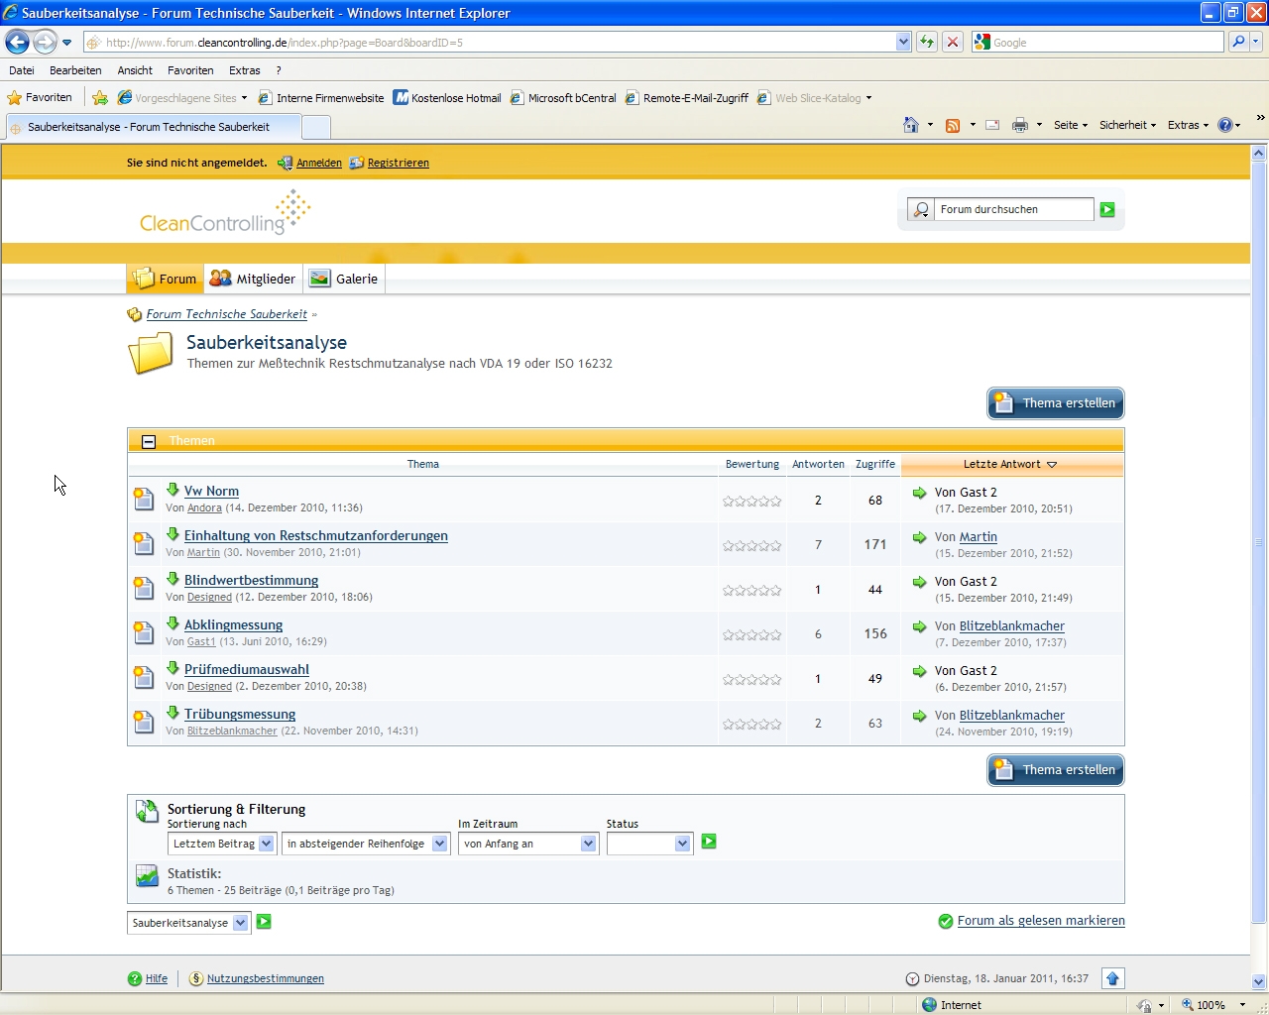Click 'Forum als gelesen markieren' link
The height and width of the screenshot is (1015, 1269).
pos(1041,921)
